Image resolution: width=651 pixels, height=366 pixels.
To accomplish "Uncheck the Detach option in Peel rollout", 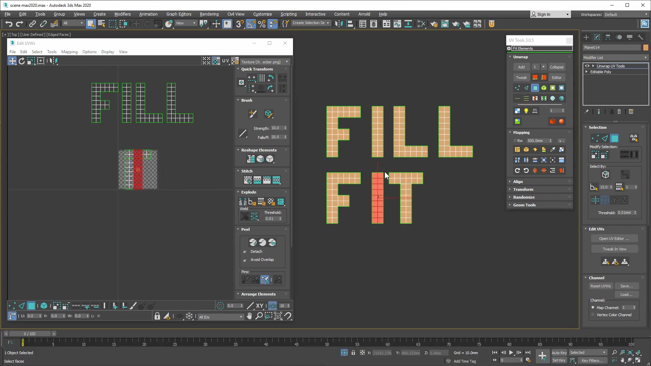I will (x=245, y=251).
